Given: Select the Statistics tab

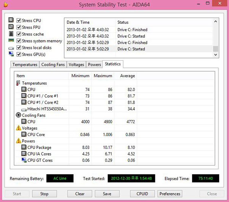Looking at the screenshot, I should click(x=113, y=64).
